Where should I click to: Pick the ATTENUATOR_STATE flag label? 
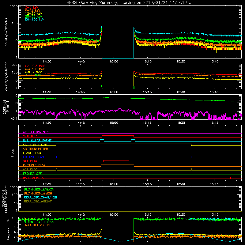(37, 132)
